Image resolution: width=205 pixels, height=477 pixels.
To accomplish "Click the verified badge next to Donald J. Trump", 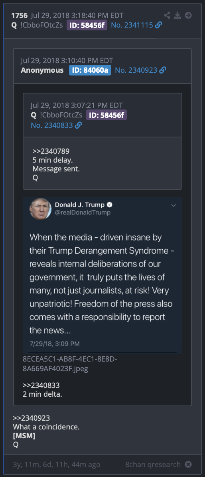I will pos(110,205).
